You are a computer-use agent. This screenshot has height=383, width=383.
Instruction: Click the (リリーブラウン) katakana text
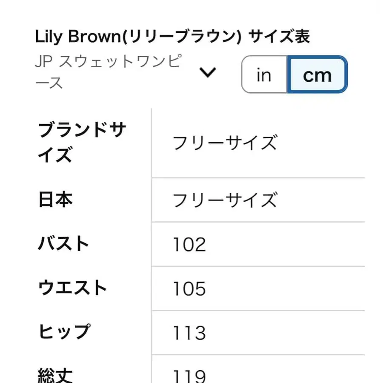click(x=179, y=37)
